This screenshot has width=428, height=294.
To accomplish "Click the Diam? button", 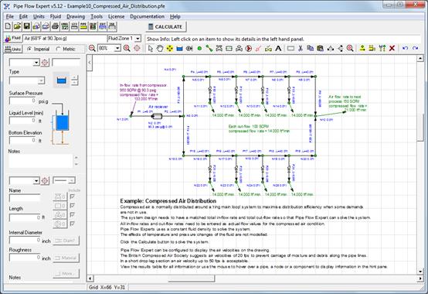I will click(x=66, y=241).
